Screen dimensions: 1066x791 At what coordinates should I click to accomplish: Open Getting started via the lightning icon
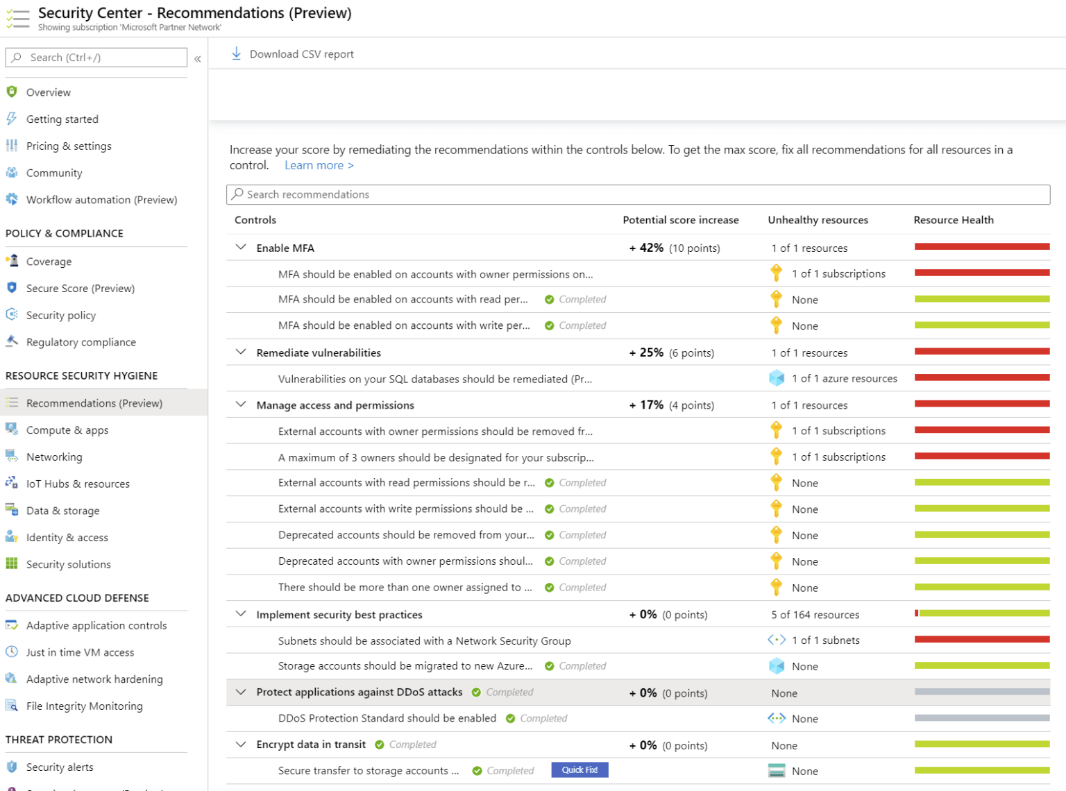(11, 119)
